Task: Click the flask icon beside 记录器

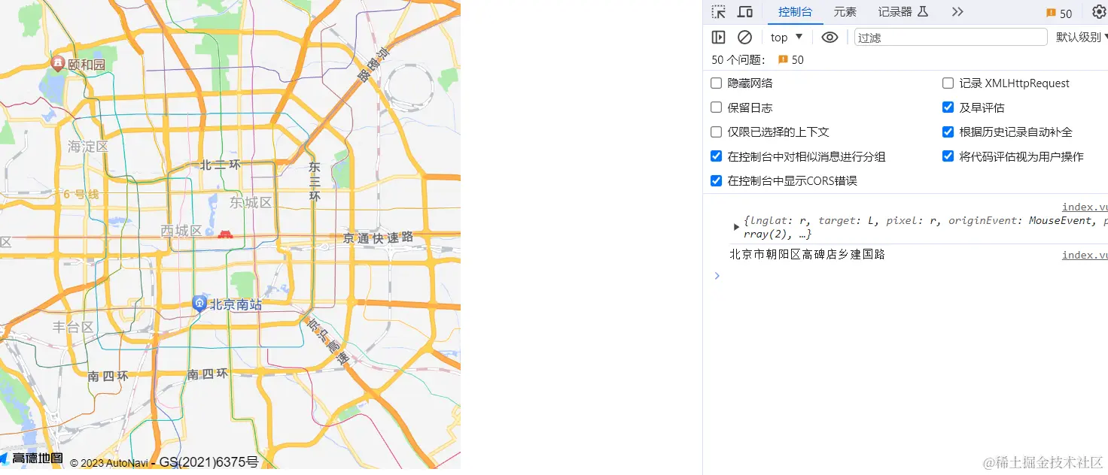Action: pos(923,11)
